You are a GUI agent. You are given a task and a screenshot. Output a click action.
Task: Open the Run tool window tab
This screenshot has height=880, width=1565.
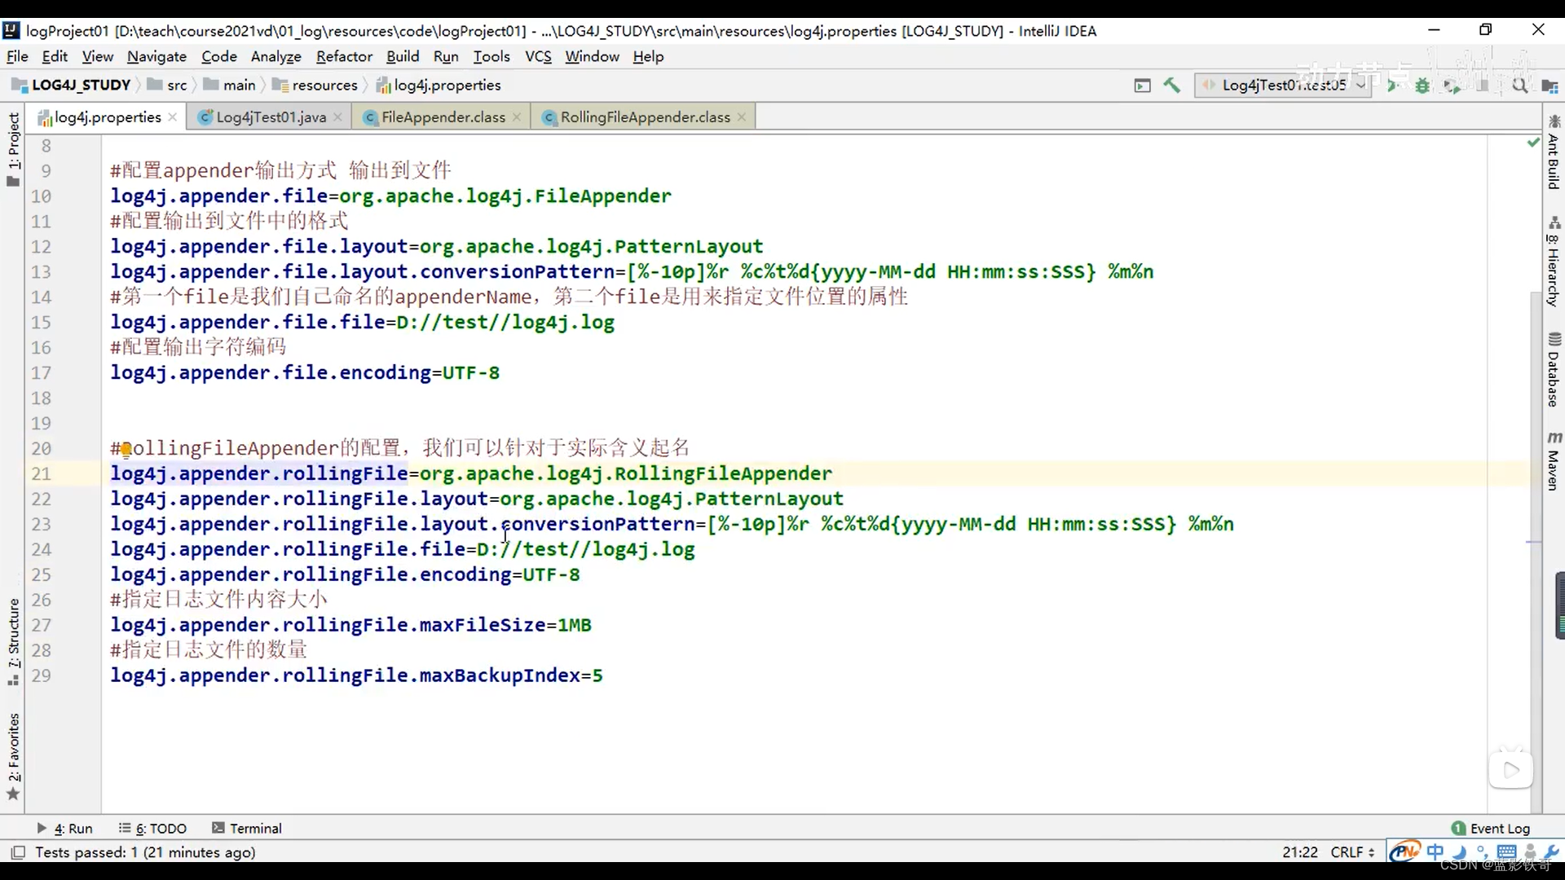click(x=64, y=828)
